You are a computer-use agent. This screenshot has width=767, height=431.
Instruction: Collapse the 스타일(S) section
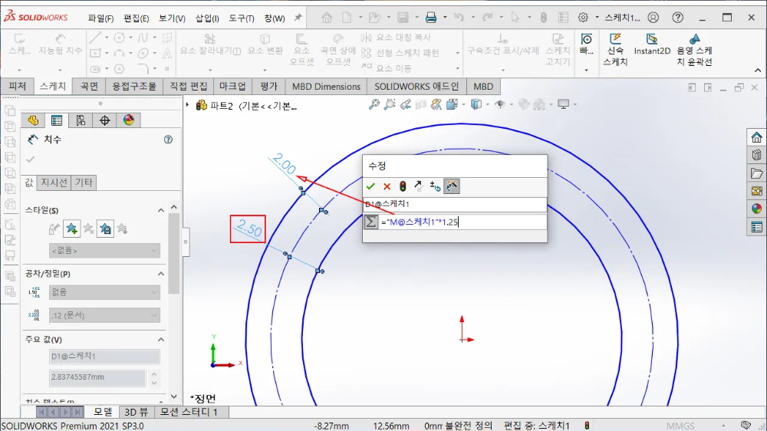[161, 210]
